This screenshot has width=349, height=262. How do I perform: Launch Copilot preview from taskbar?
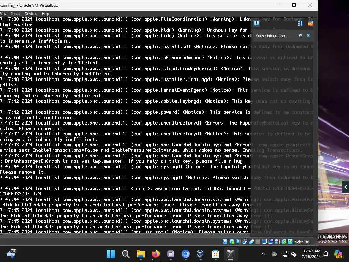338,254
